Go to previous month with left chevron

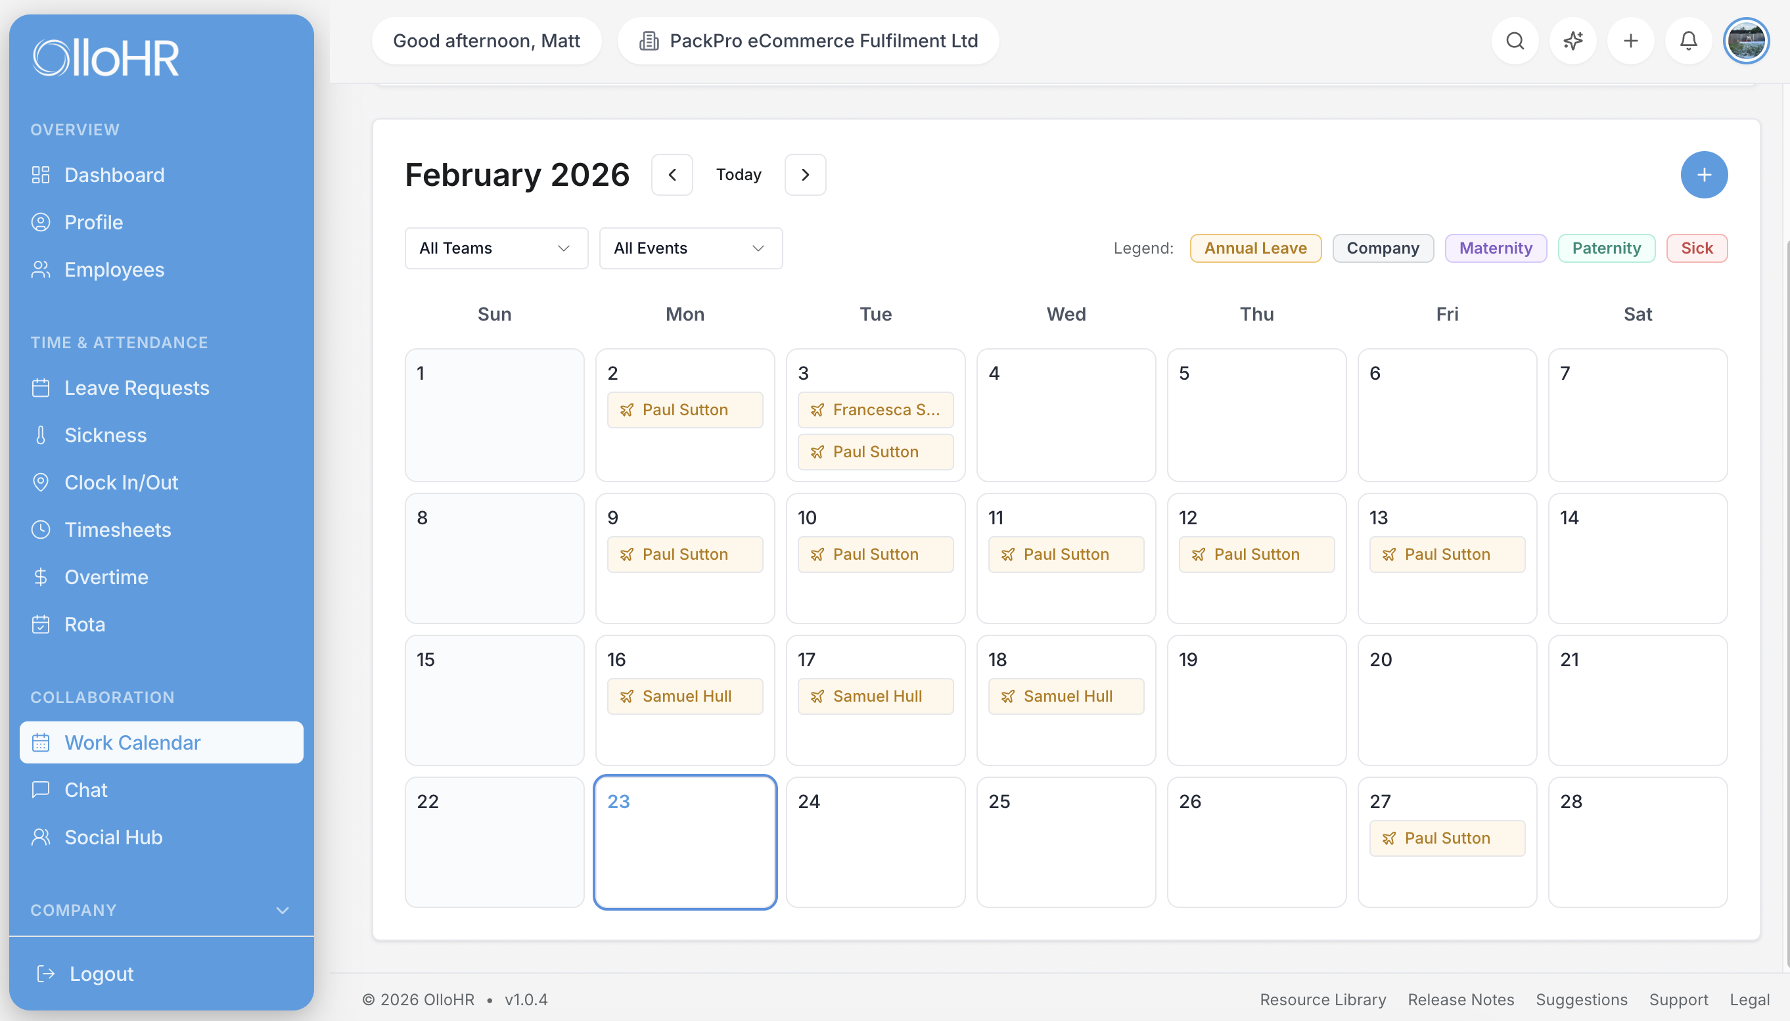[672, 175]
